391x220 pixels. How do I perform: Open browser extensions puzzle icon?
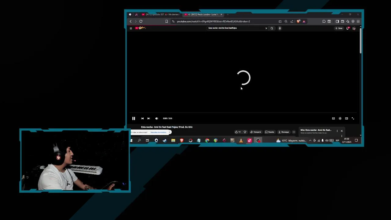[324, 21]
